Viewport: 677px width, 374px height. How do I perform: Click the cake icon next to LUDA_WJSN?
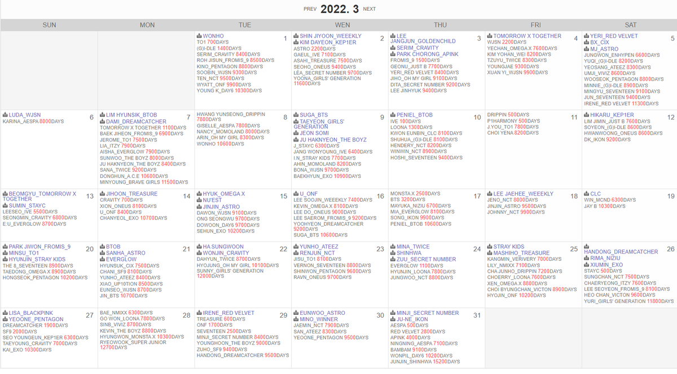pyautogui.click(x=5, y=115)
